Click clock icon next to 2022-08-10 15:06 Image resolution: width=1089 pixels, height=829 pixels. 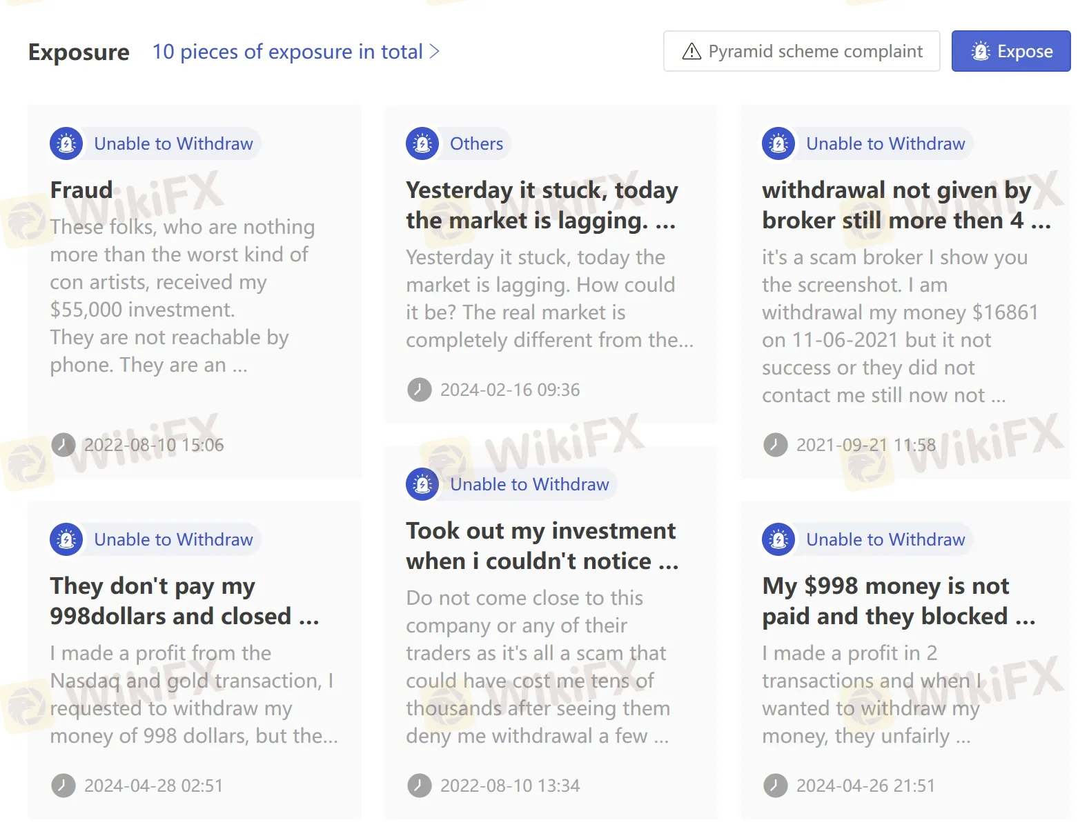pyautogui.click(x=63, y=445)
